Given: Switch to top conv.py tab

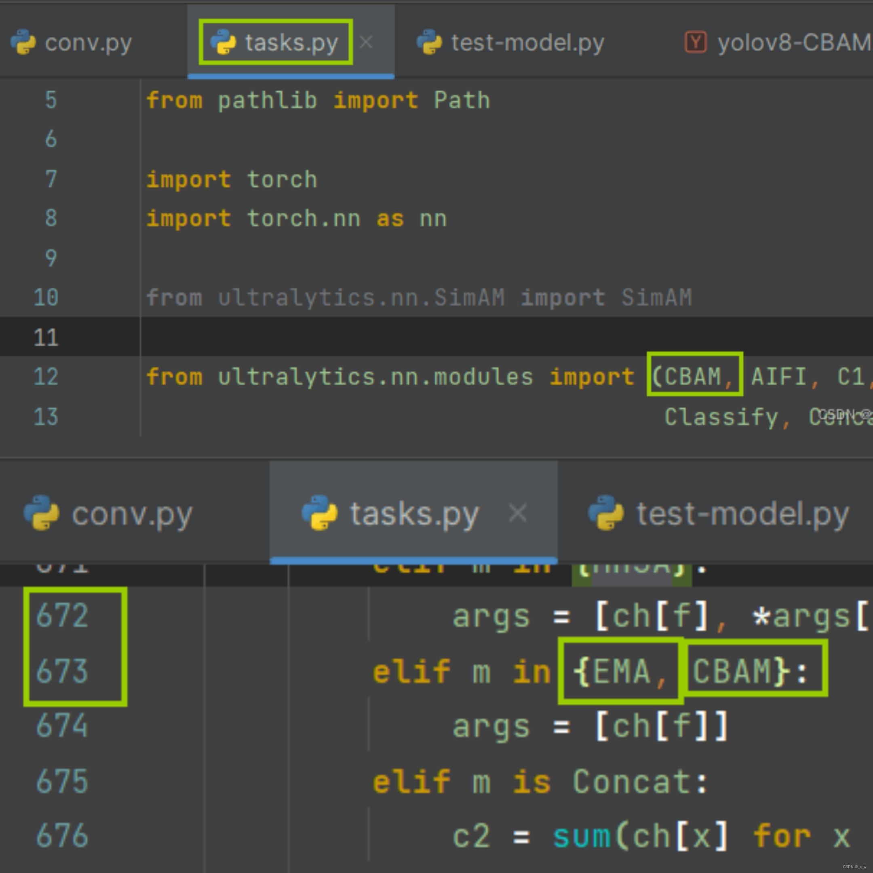Looking at the screenshot, I should coord(88,43).
